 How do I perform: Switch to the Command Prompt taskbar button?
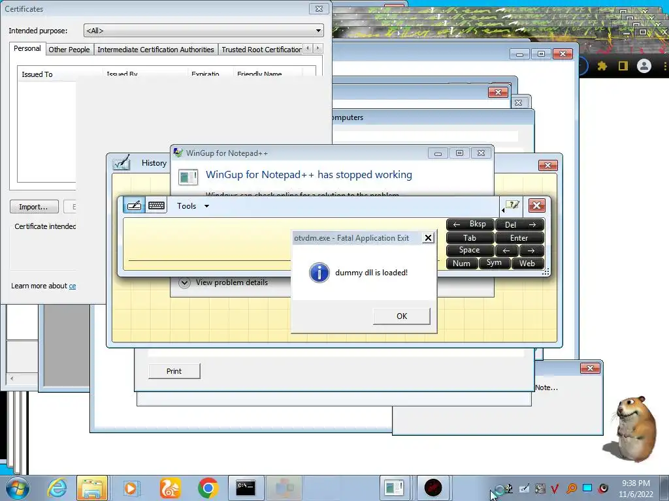click(246, 488)
